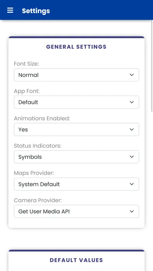Click the Font Size label text

(x=26, y=64)
